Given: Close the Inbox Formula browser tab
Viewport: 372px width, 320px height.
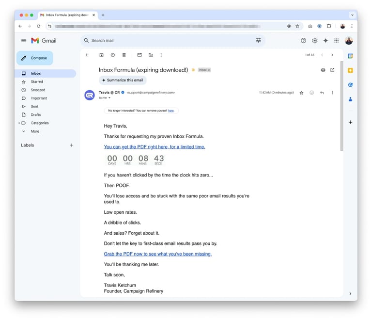Looking at the screenshot, I should (93, 15).
